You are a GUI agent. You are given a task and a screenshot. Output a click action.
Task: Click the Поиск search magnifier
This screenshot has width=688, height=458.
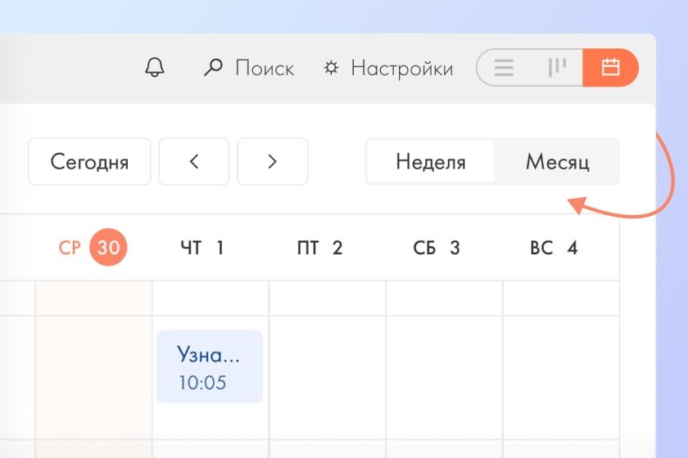click(x=213, y=68)
